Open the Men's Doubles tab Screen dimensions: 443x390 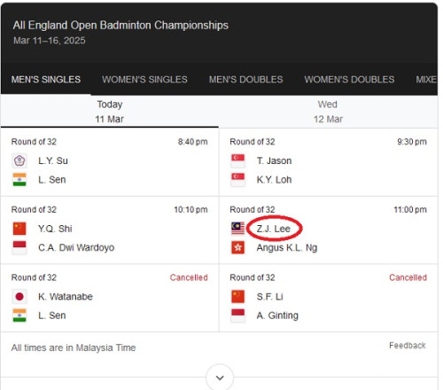(246, 79)
